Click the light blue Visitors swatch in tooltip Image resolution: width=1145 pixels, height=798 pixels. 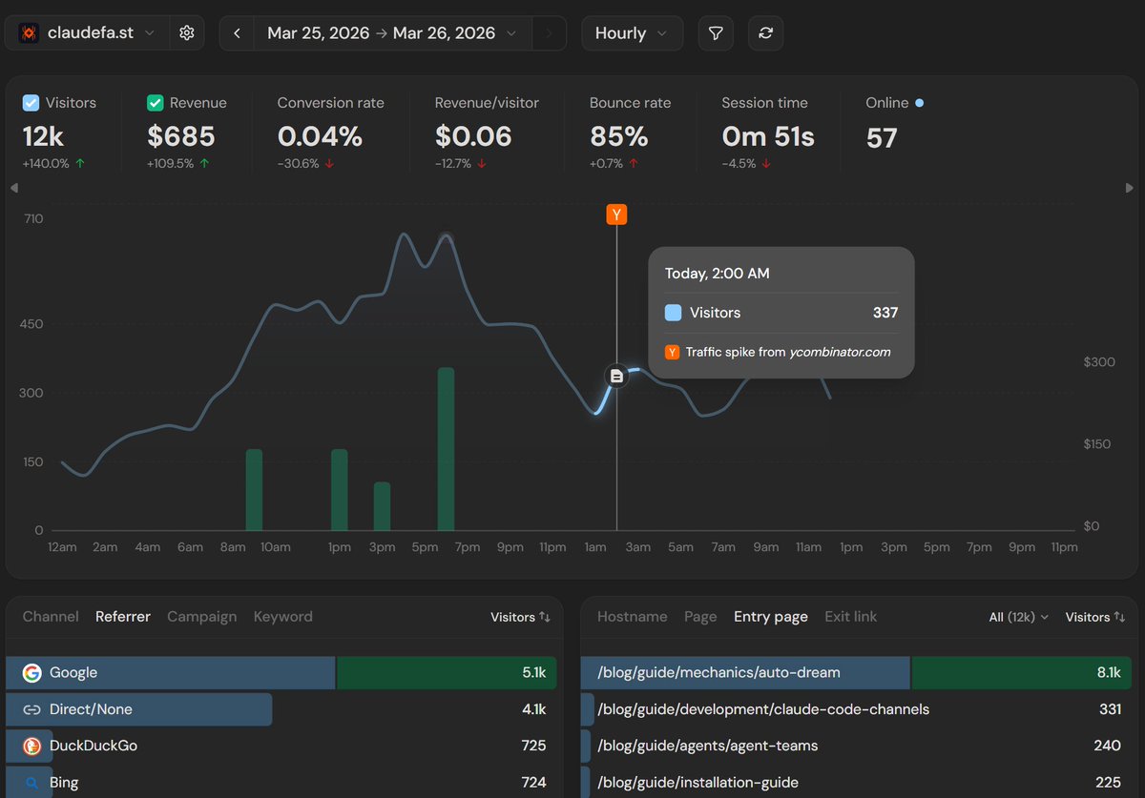[673, 313]
